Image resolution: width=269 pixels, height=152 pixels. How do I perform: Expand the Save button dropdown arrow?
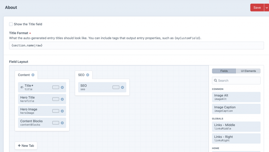click(267, 8)
